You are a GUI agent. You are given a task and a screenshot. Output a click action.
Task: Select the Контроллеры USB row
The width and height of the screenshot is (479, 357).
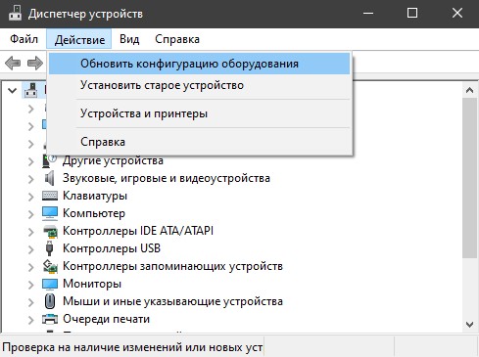click(112, 248)
